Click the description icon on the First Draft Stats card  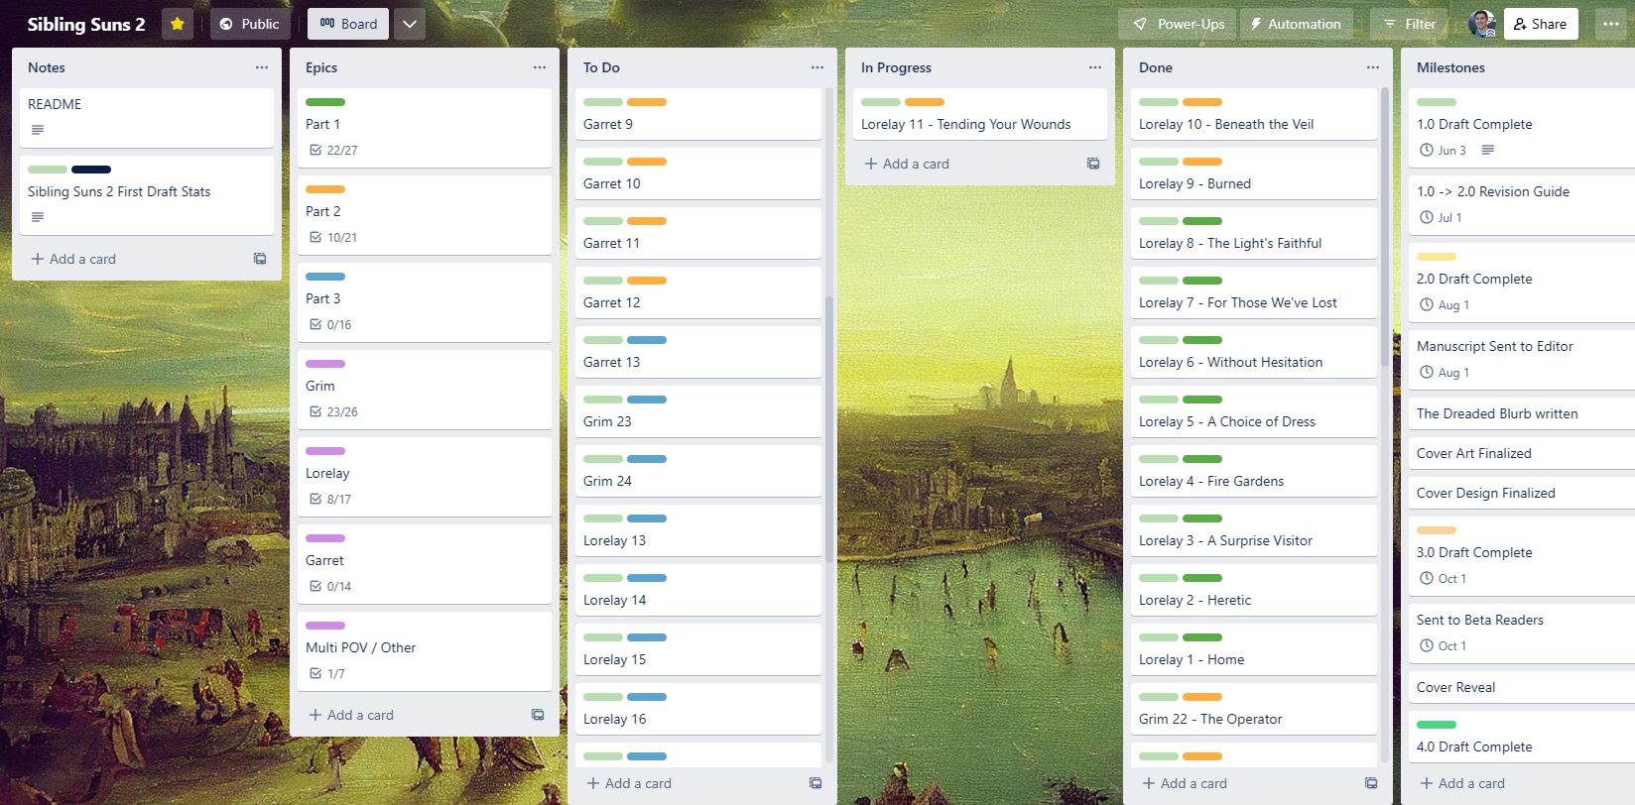pyautogui.click(x=38, y=217)
